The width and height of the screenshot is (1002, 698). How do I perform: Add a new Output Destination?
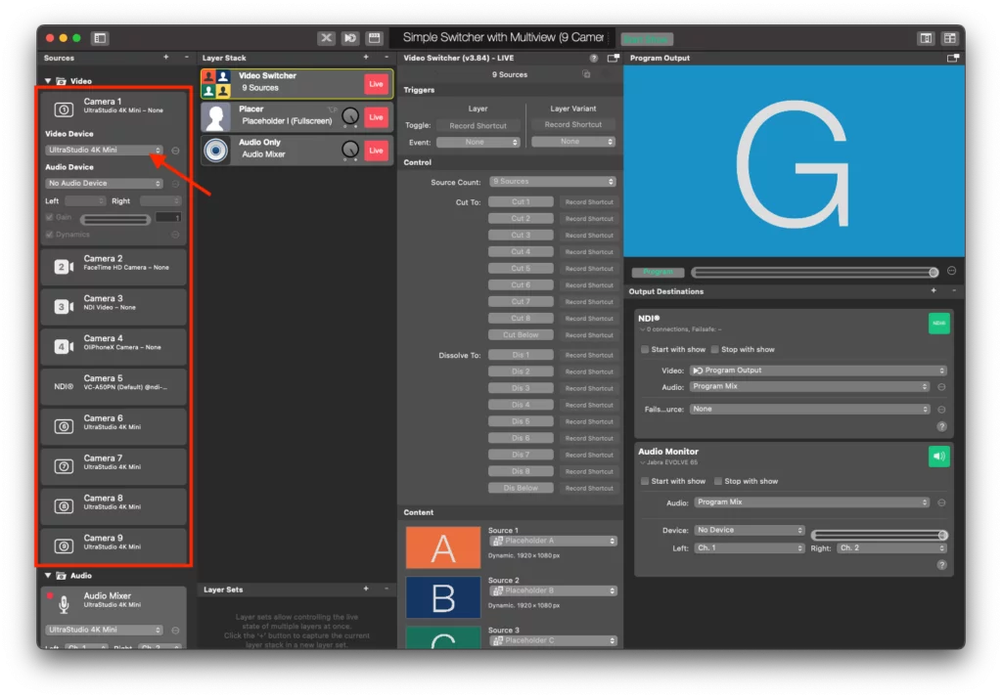click(x=934, y=291)
